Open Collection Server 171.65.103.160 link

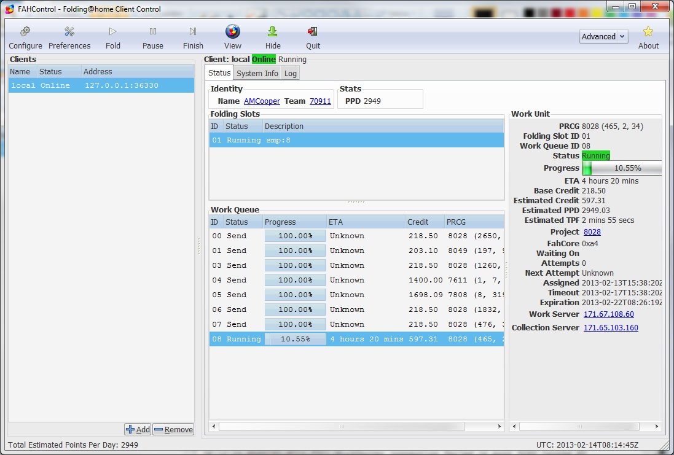(x=611, y=327)
